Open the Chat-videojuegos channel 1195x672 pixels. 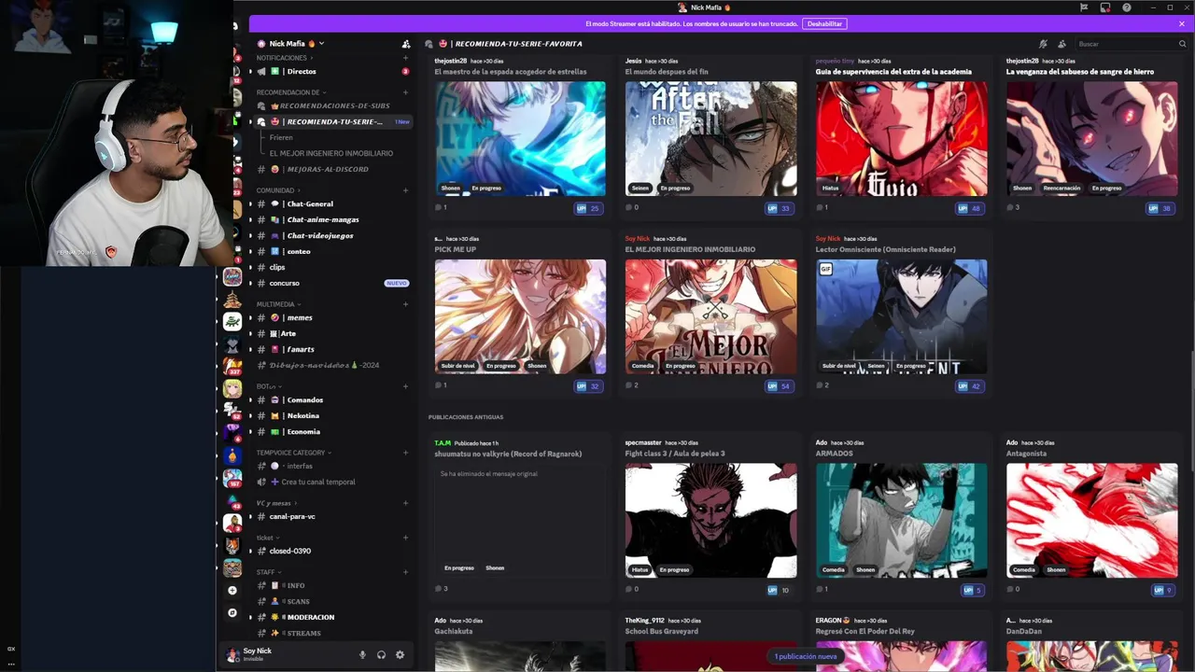[x=331, y=235]
